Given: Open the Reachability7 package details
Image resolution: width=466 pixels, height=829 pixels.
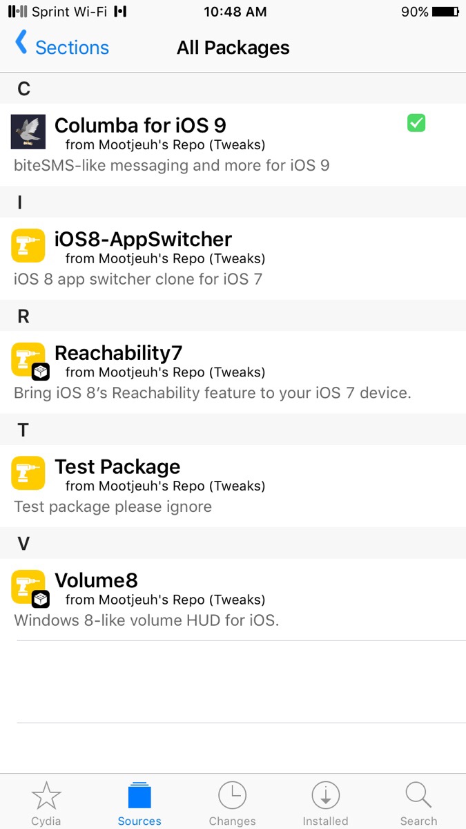Looking at the screenshot, I should pyautogui.click(x=118, y=353).
